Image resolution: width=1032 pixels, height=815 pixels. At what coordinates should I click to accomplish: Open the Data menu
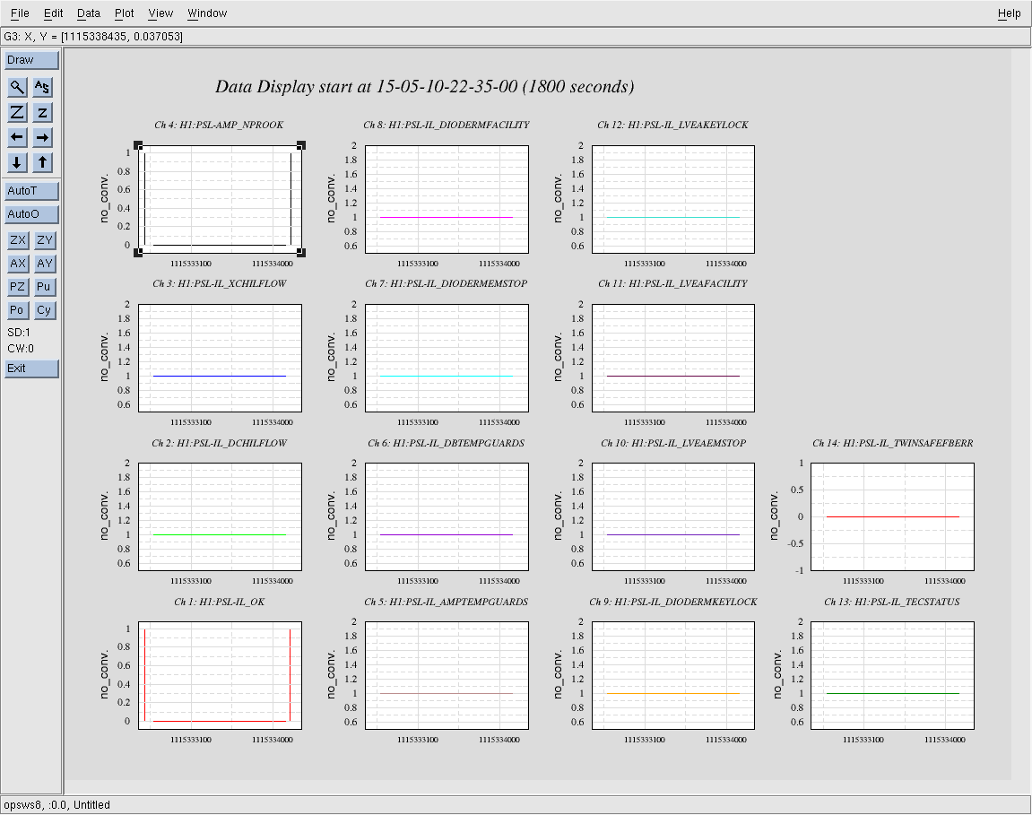tap(88, 13)
